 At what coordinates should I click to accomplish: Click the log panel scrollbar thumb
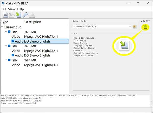(x=151, y=103)
